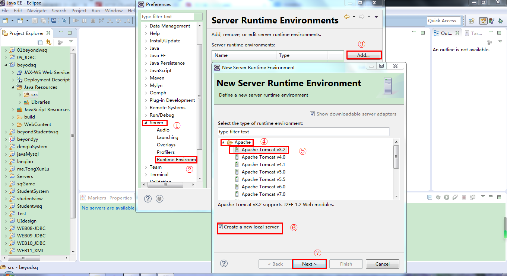Click the Open Perspective icon

[x=472, y=21]
